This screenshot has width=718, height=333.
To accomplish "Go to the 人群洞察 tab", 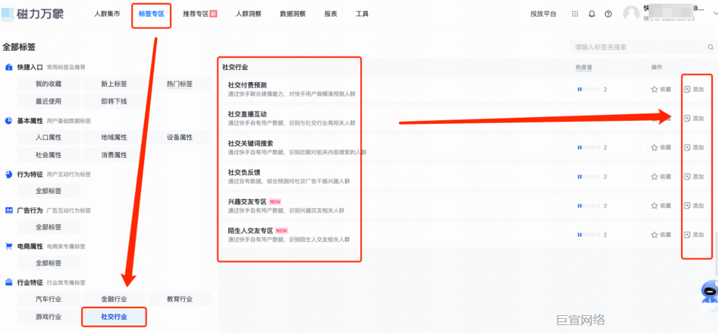I will click(x=249, y=14).
